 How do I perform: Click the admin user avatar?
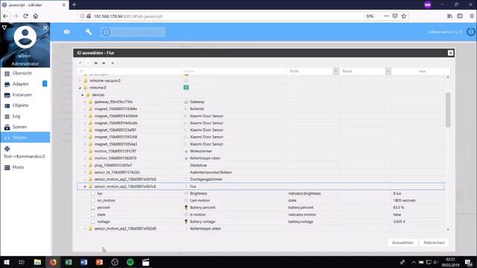(25, 36)
